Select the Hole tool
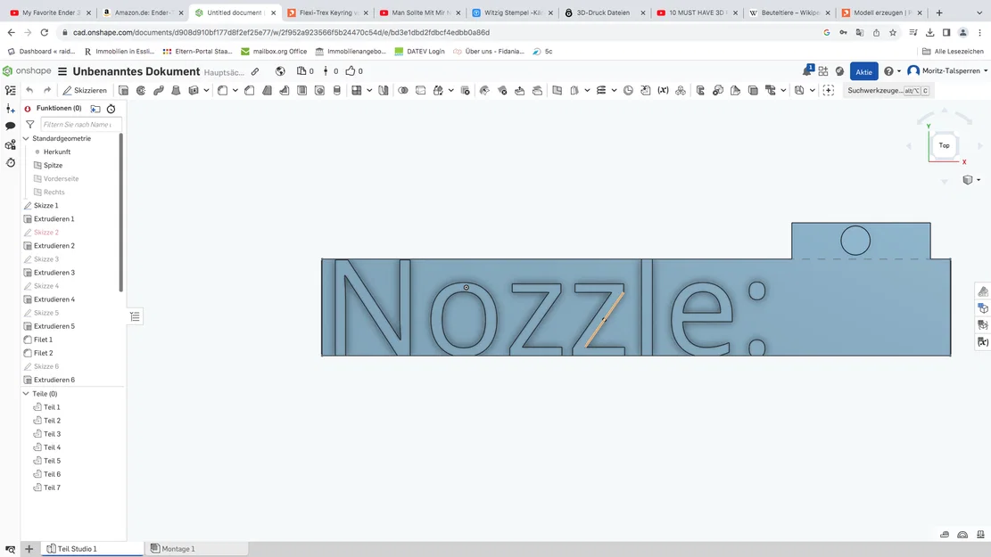Viewport: 991px width, 557px height. tap(320, 90)
